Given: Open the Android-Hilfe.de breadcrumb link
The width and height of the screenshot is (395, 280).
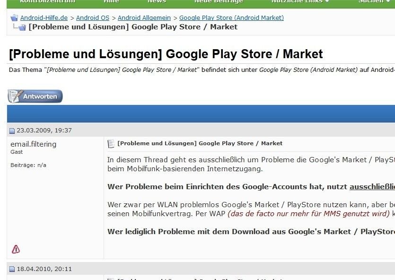Looking at the screenshot, I should [x=44, y=18].
